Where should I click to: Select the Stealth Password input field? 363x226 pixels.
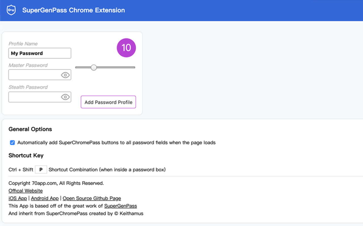pyautogui.click(x=34, y=97)
